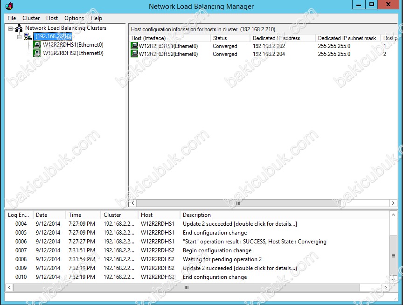Viewport: 403px width, 305px height.
Task: Click the Network Load Balancing Clusters root icon
Action: pyautogui.click(x=19, y=28)
